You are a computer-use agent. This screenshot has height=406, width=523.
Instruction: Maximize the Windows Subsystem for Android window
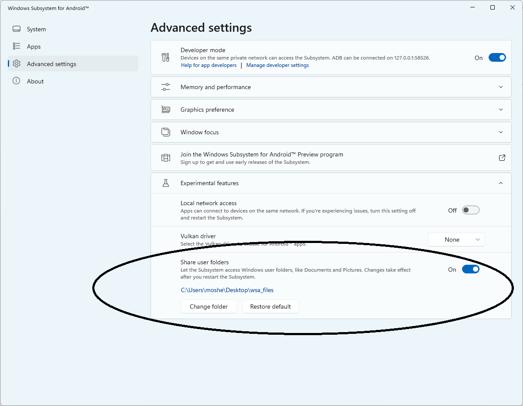tap(493, 7)
